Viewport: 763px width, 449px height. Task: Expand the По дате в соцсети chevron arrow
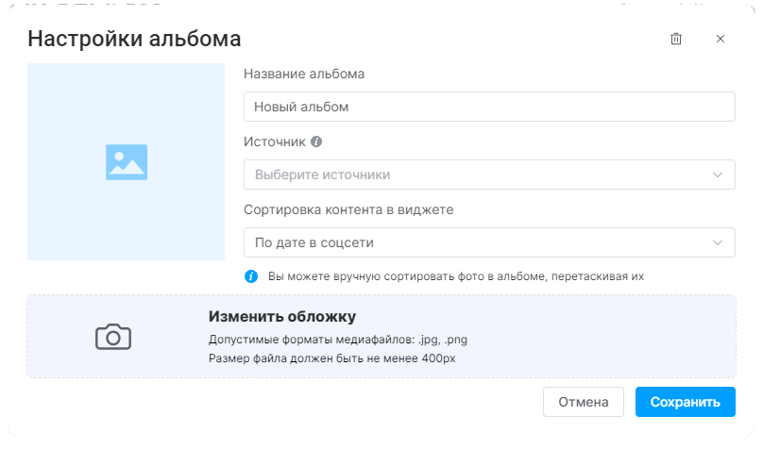[x=718, y=242]
